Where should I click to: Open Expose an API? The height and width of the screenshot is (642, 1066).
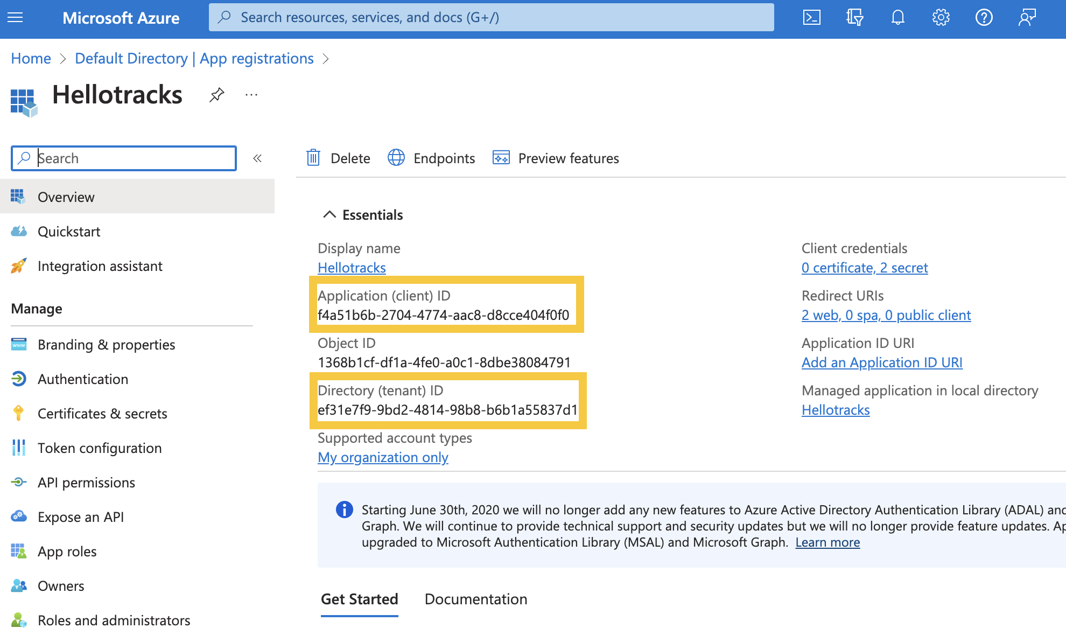tap(81, 517)
